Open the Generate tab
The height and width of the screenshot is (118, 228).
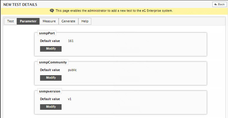coord(68,21)
